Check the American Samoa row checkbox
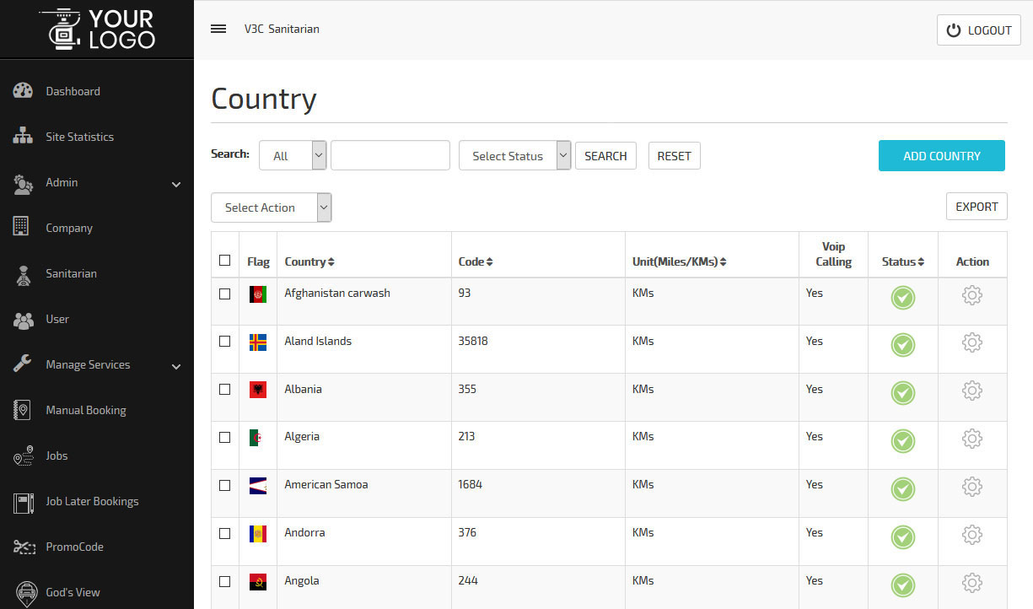Screen dimensions: 1033x609 pos(224,485)
